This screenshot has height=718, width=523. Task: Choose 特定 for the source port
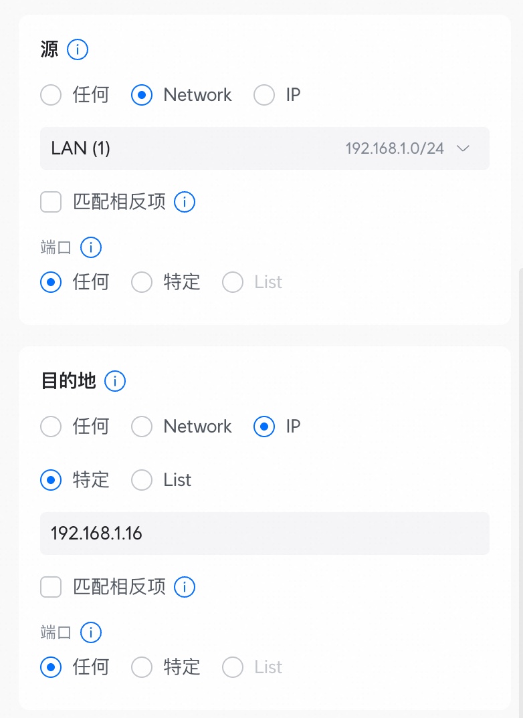(142, 282)
